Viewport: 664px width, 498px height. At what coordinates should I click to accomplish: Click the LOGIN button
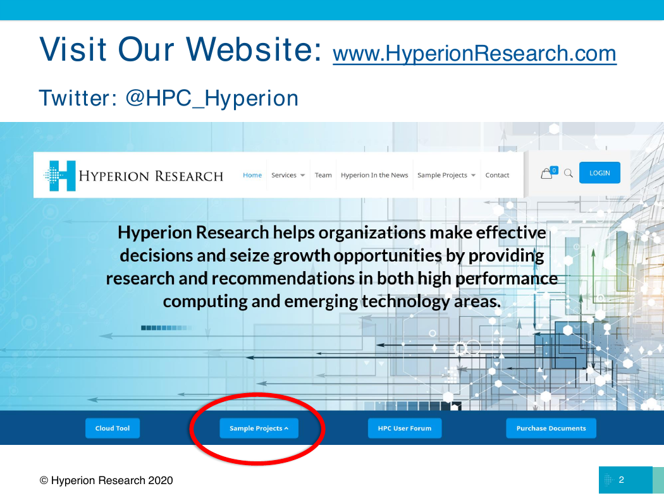click(599, 173)
